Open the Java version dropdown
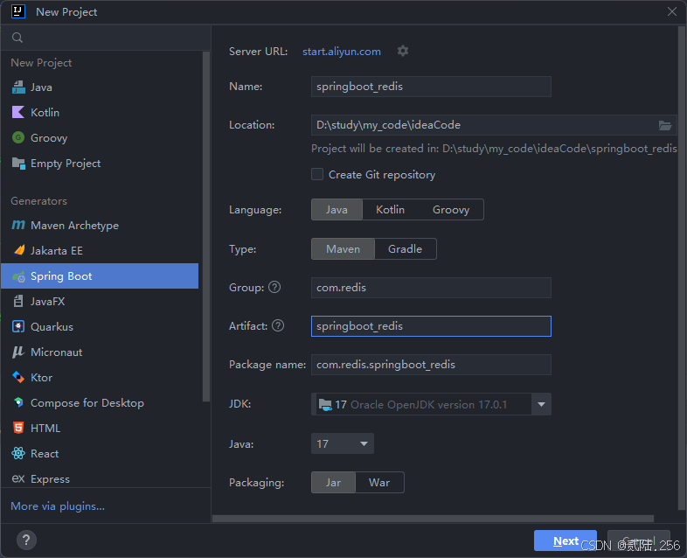 point(342,443)
